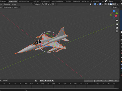Jump to previous keyframe
The height and width of the screenshot is (91, 122).
[43, 81]
